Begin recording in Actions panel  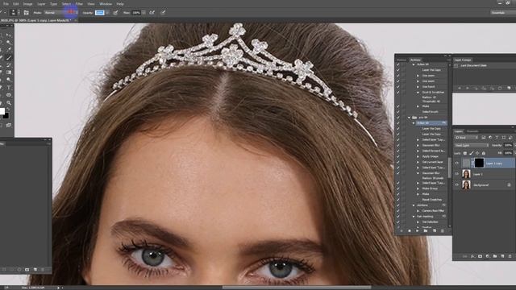(410, 231)
